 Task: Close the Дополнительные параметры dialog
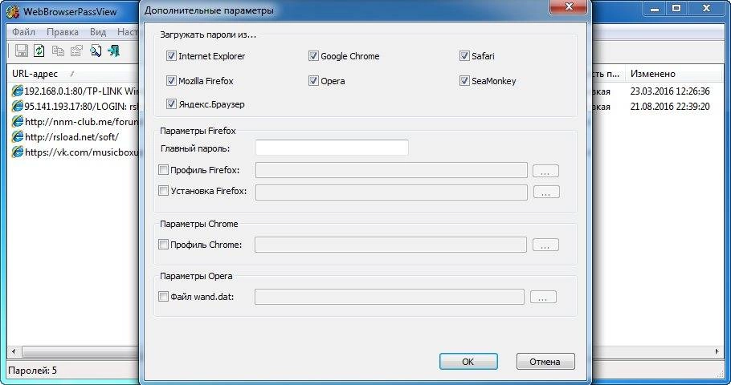click(569, 6)
